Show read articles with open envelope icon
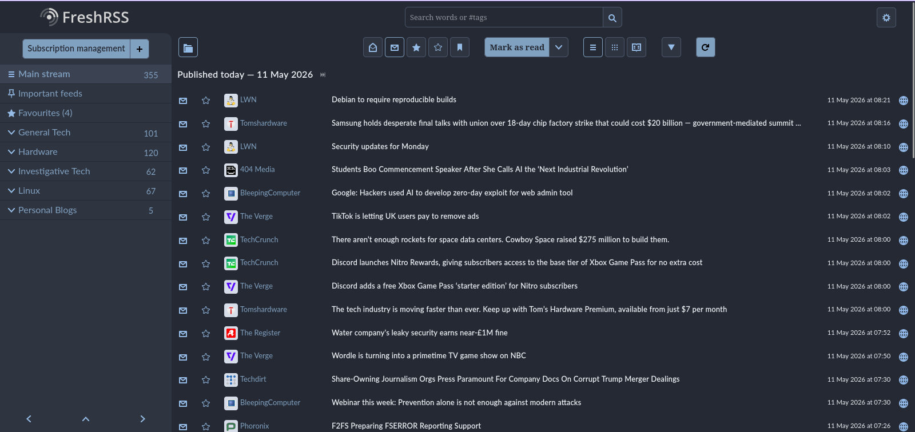 (373, 47)
